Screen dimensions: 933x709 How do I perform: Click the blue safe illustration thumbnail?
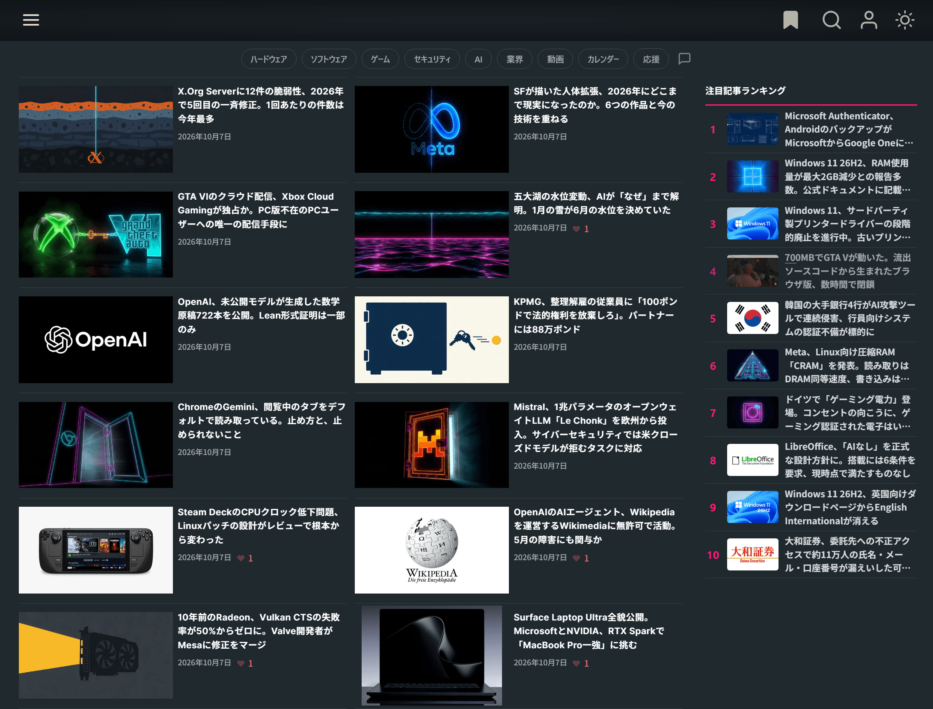431,340
